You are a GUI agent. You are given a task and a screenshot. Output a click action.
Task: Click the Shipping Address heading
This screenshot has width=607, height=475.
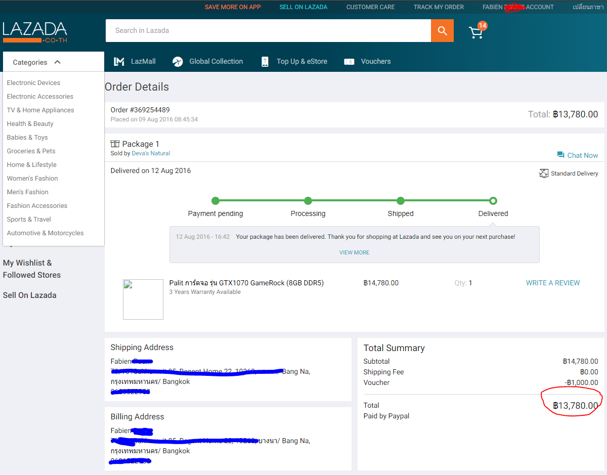142,348
